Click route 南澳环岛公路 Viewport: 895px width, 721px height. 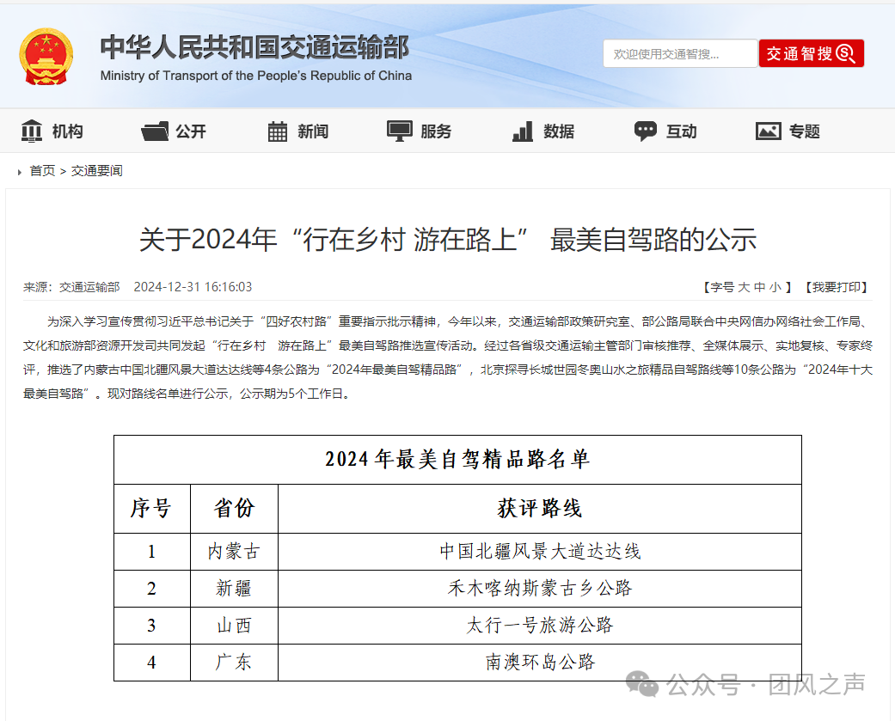540,662
